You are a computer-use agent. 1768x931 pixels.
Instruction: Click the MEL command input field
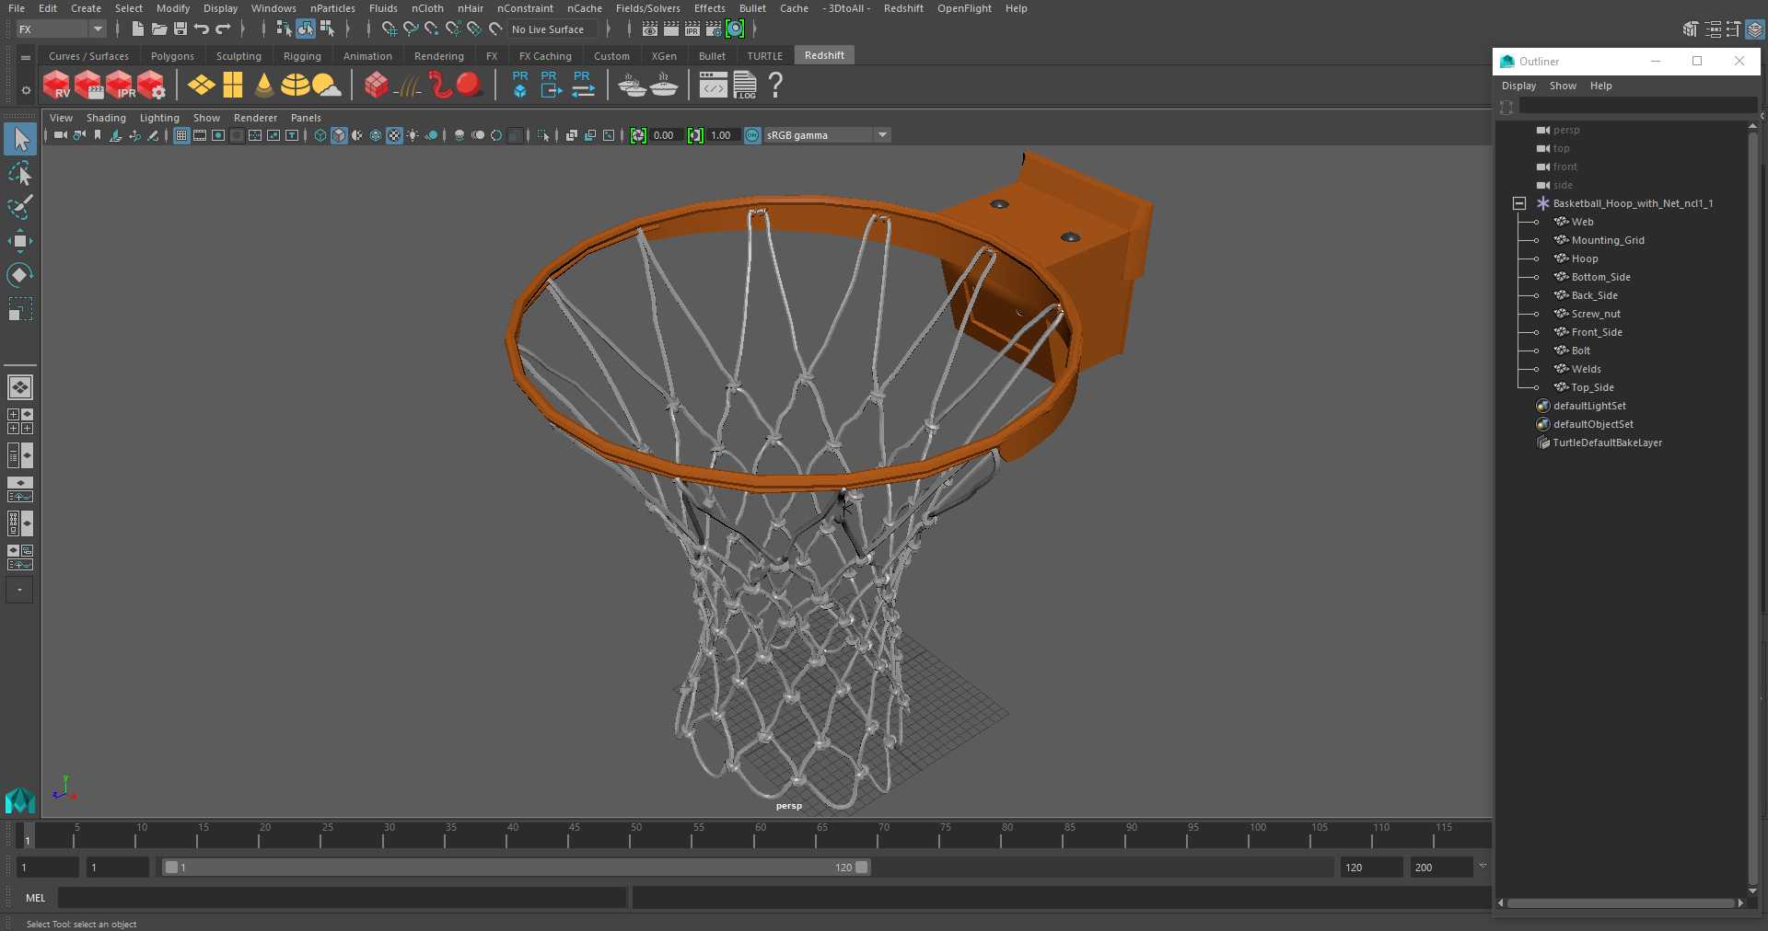342,898
